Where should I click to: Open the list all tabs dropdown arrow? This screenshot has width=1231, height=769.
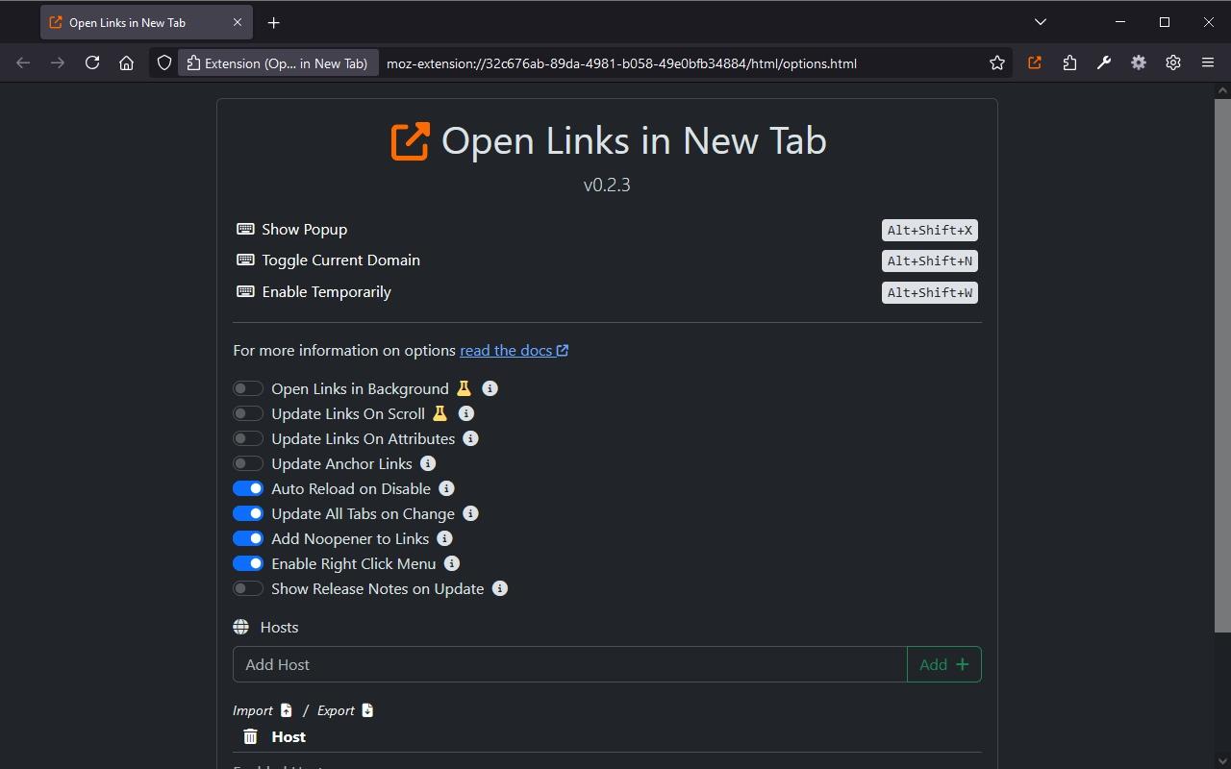(1040, 21)
